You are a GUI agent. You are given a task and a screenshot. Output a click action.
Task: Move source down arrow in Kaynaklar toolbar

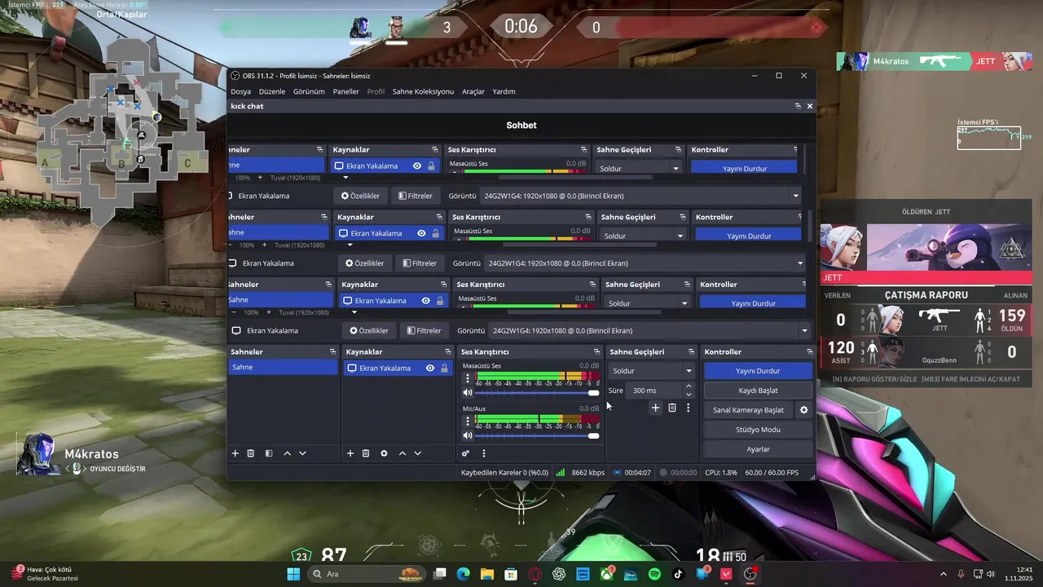[418, 453]
